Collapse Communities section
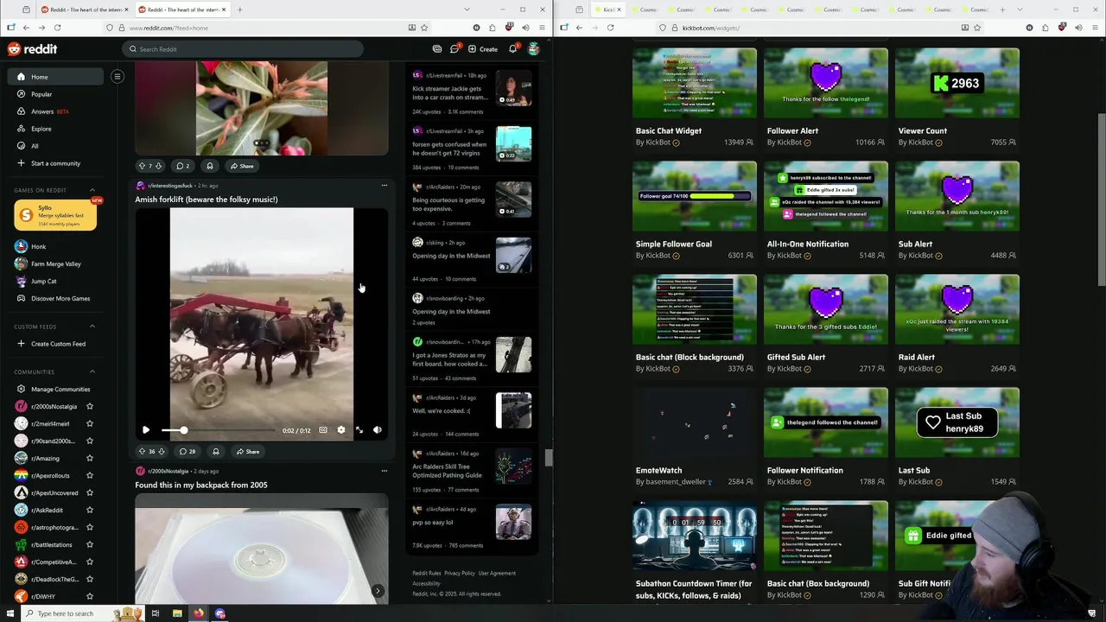The image size is (1106, 622). tap(92, 372)
